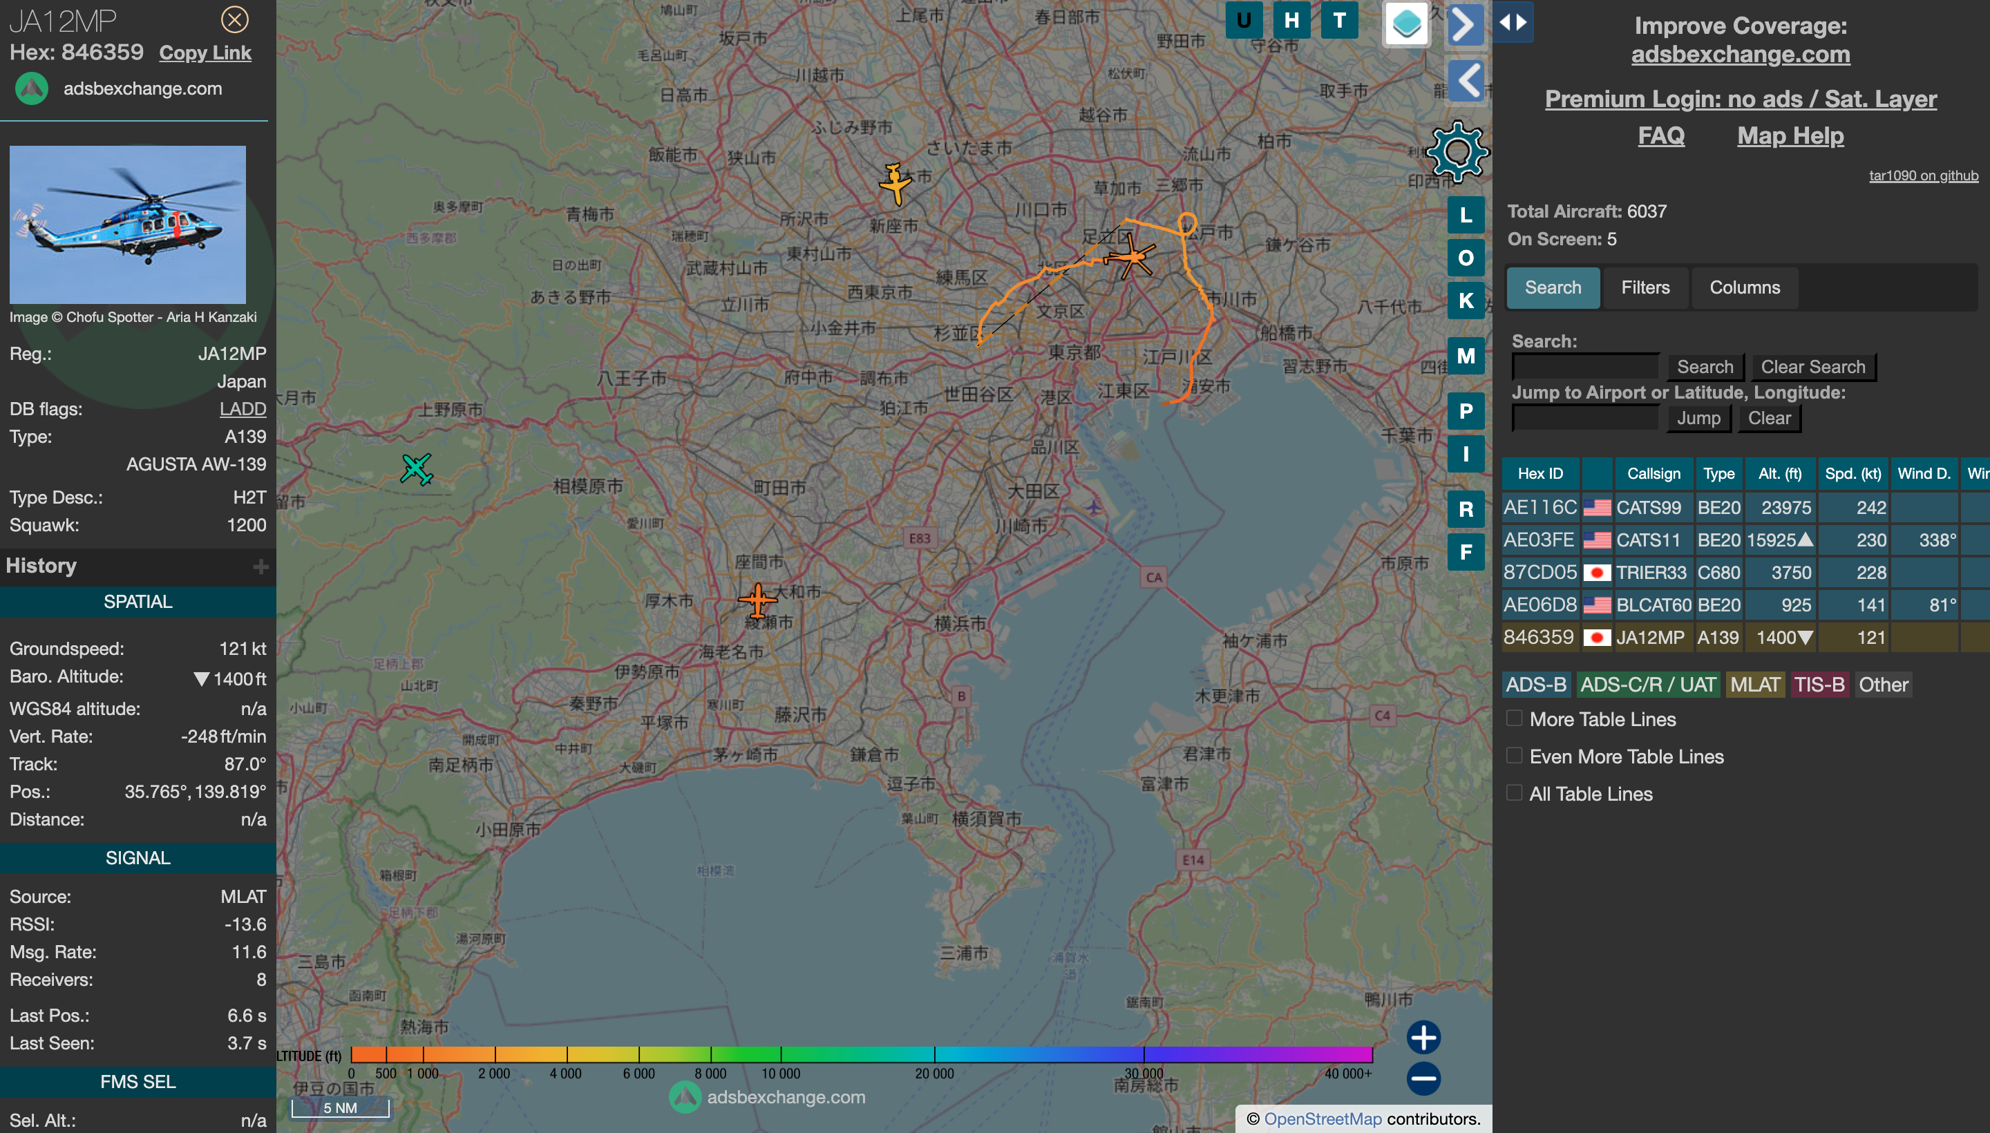Toggle the K map button
1990x1133 pixels.
pos(1466,301)
